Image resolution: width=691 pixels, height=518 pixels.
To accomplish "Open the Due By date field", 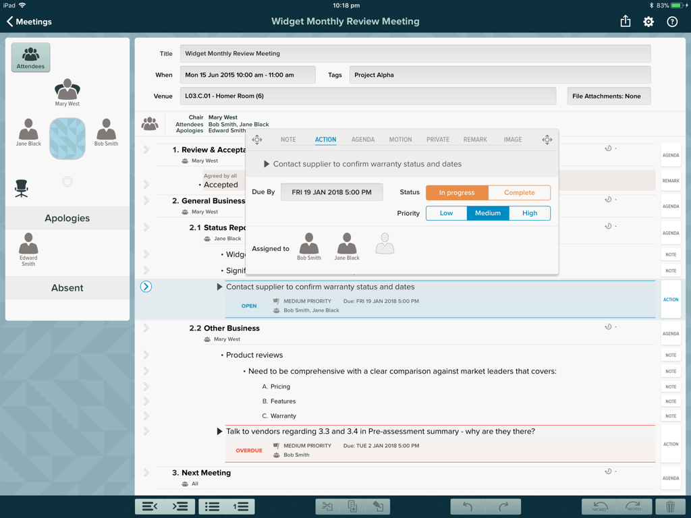I will (331, 192).
